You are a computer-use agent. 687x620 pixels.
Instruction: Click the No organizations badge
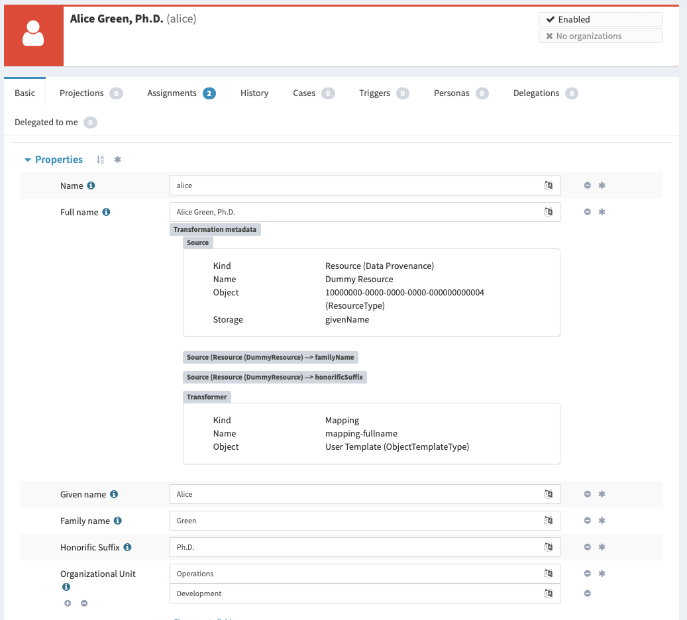[600, 36]
